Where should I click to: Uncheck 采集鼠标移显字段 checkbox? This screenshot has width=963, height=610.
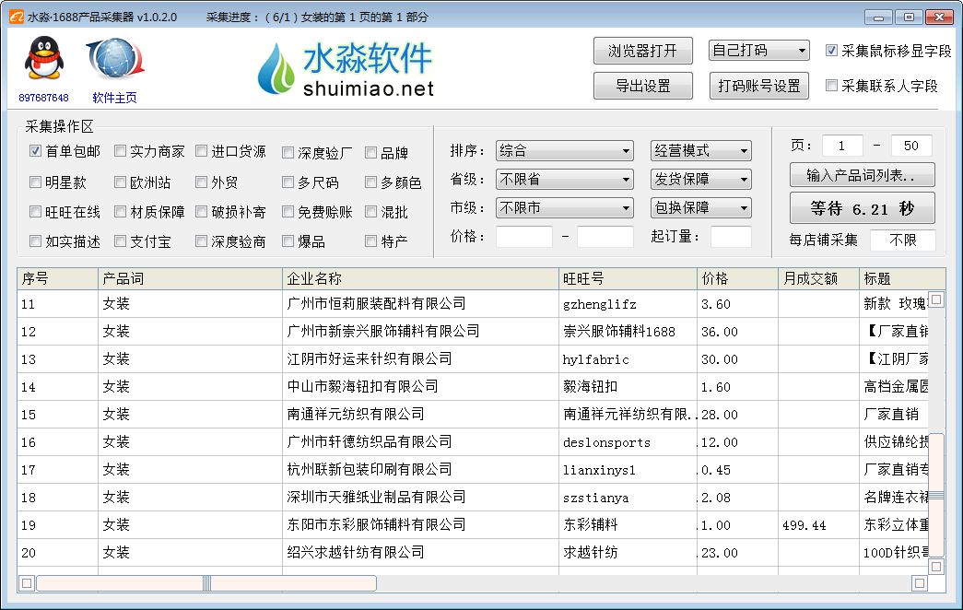point(831,51)
